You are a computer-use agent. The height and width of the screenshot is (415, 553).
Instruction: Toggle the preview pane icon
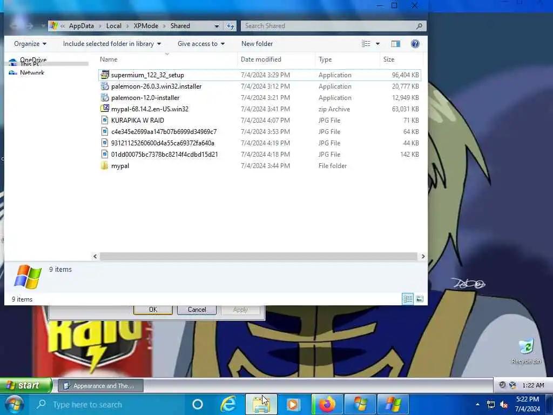(396, 44)
